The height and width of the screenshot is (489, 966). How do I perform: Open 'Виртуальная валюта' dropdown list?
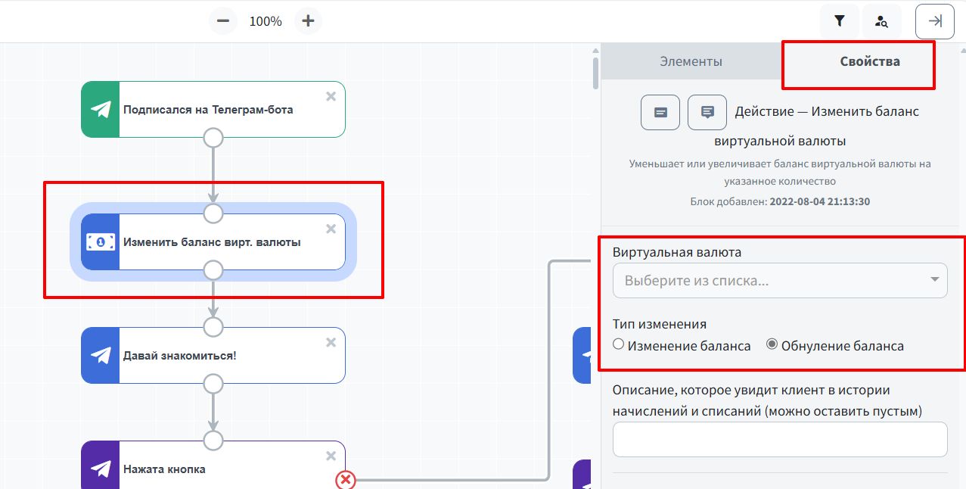point(780,281)
